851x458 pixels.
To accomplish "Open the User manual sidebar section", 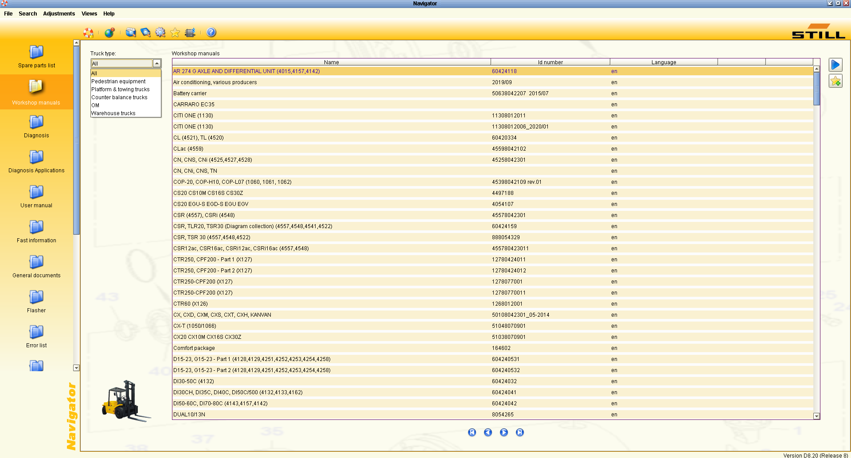I will [x=36, y=197].
